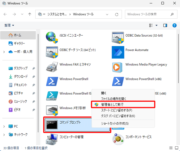This screenshot has width=180, height=151.
Task: Open デスクトップ in quick access
Action: [18, 68]
